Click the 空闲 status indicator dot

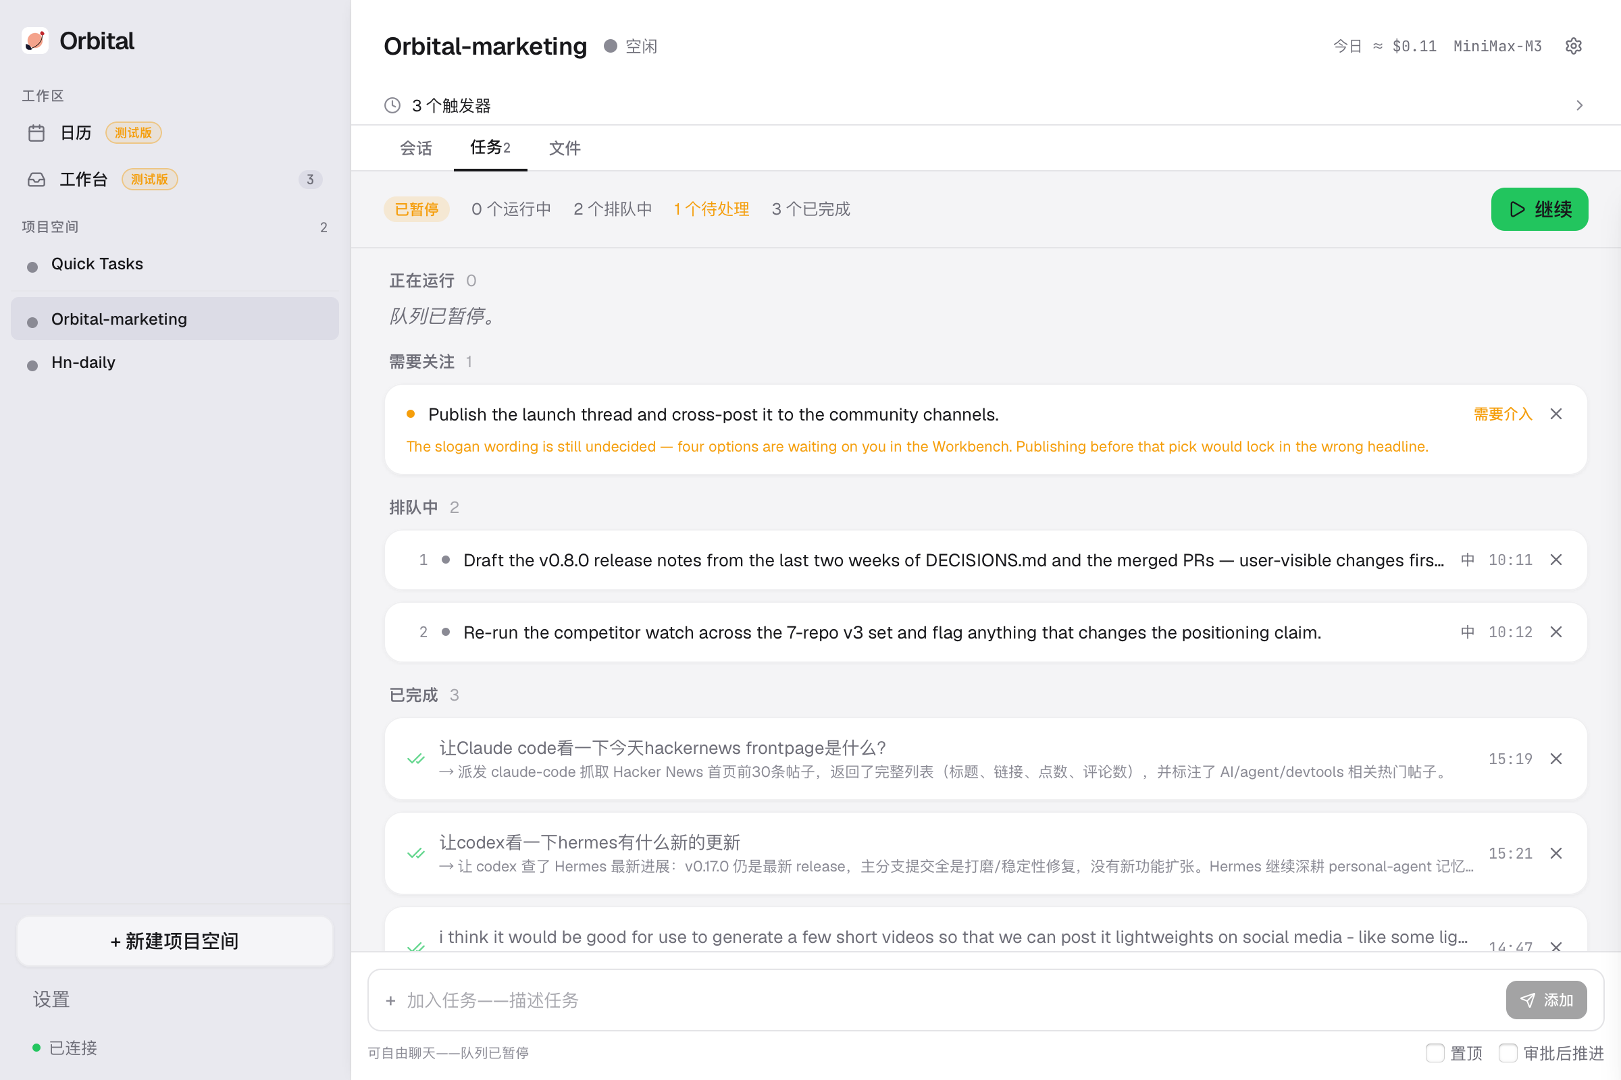[x=610, y=46]
